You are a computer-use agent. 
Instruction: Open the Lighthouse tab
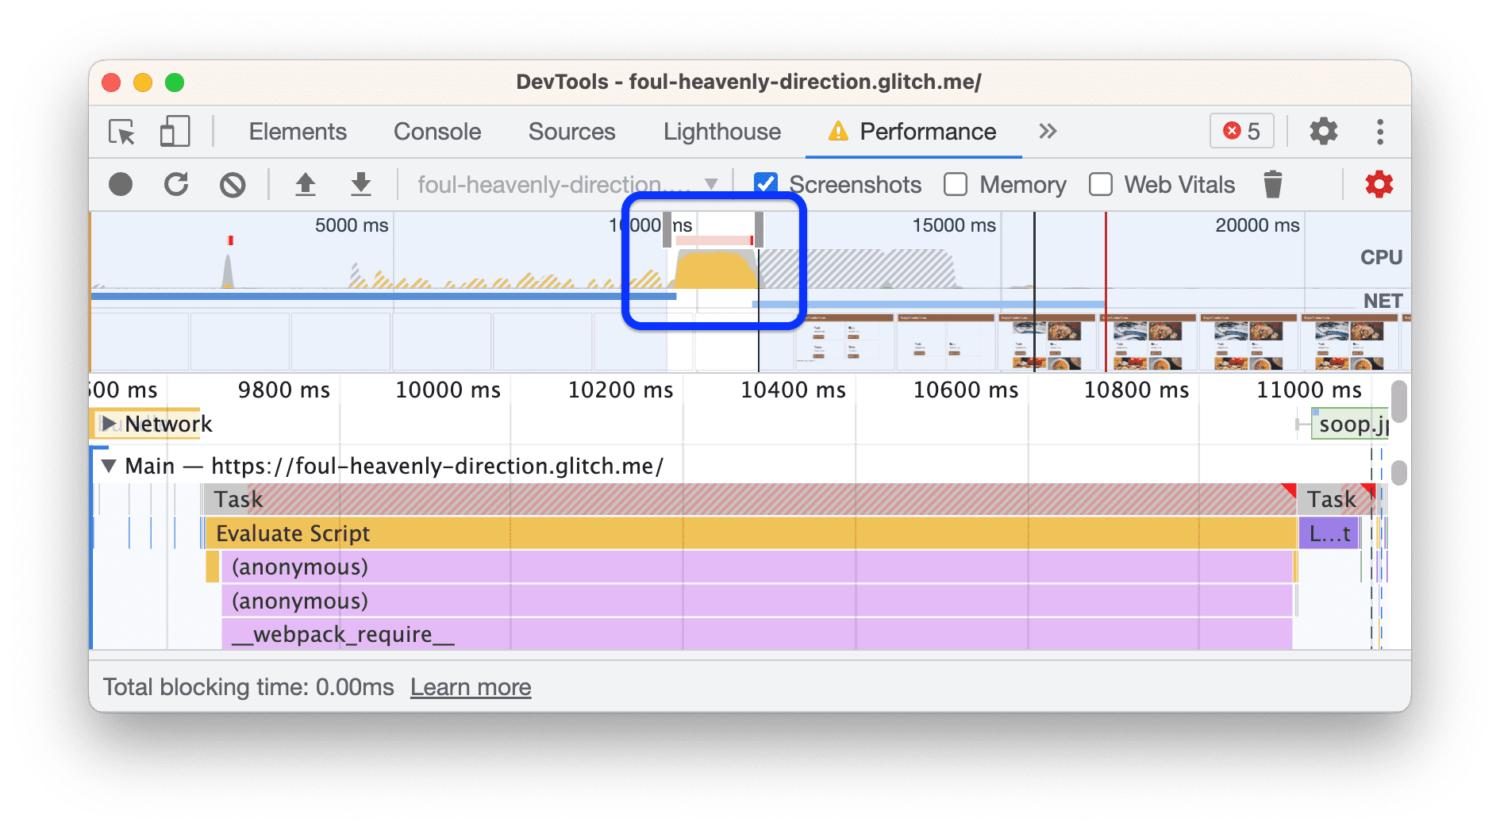point(721,132)
